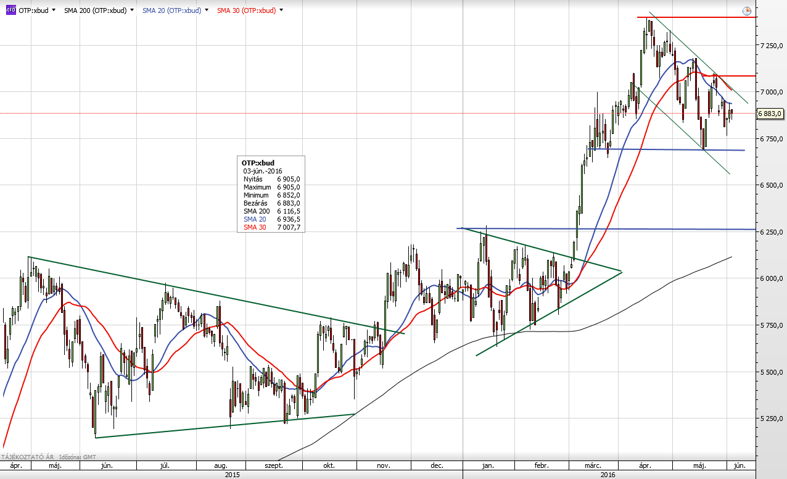The image size is (787, 479).
Task: Click the SMA 200 value 6 116,5
Action: (x=289, y=211)
